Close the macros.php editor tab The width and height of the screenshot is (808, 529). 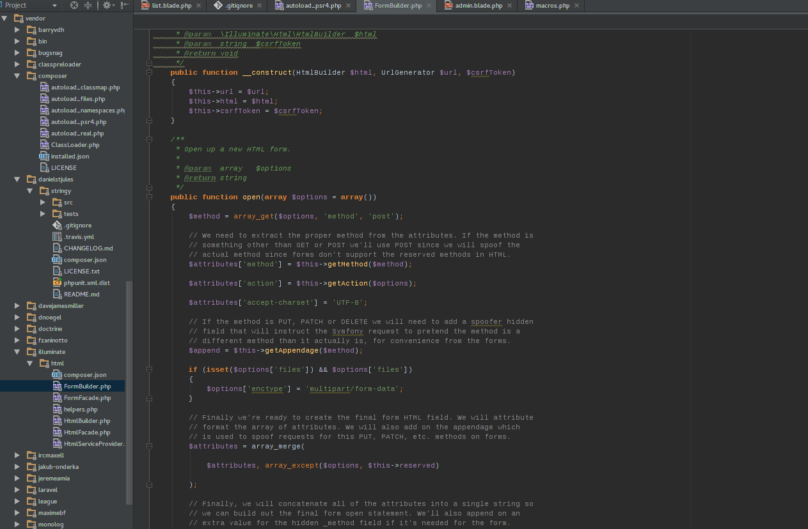576,6
